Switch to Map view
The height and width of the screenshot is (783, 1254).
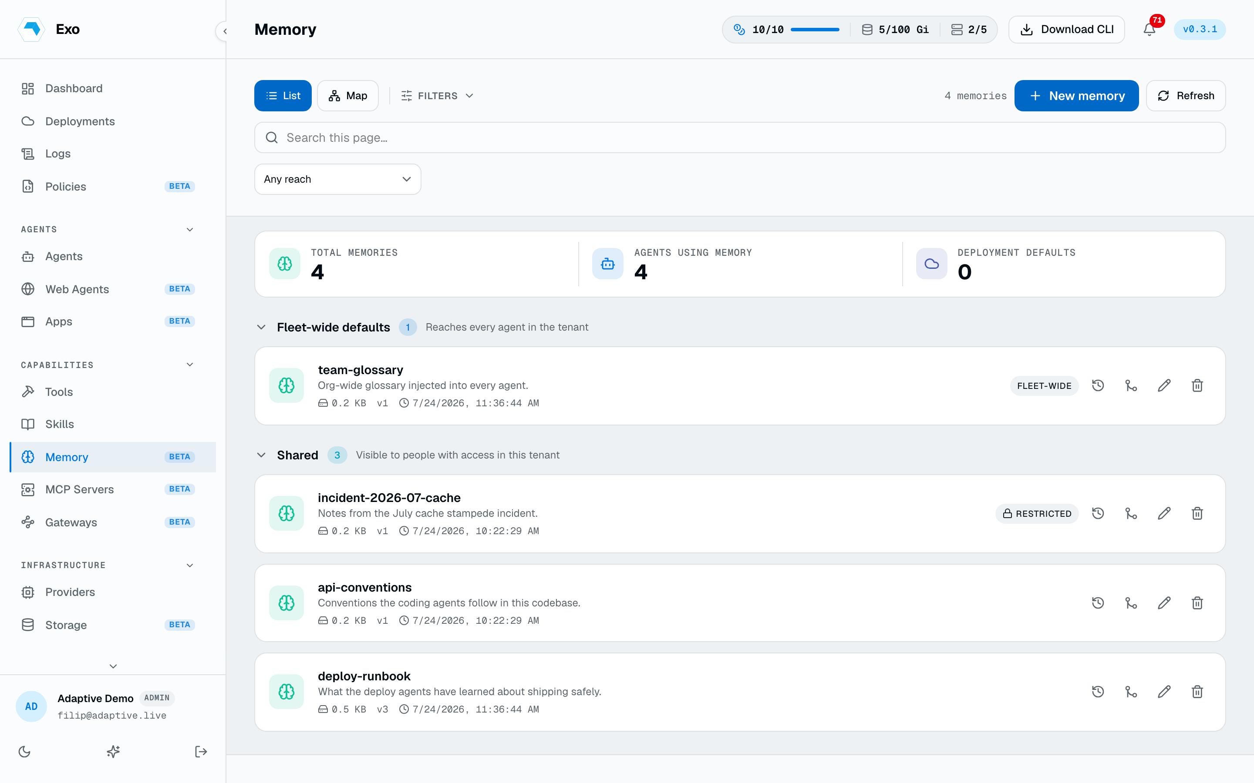[x=348, y=96]
